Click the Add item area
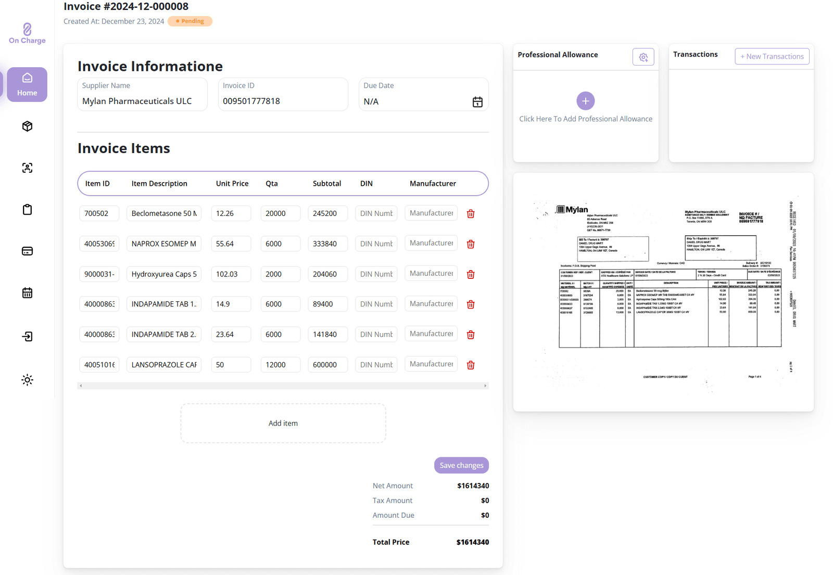 click(x=283, y=423)
